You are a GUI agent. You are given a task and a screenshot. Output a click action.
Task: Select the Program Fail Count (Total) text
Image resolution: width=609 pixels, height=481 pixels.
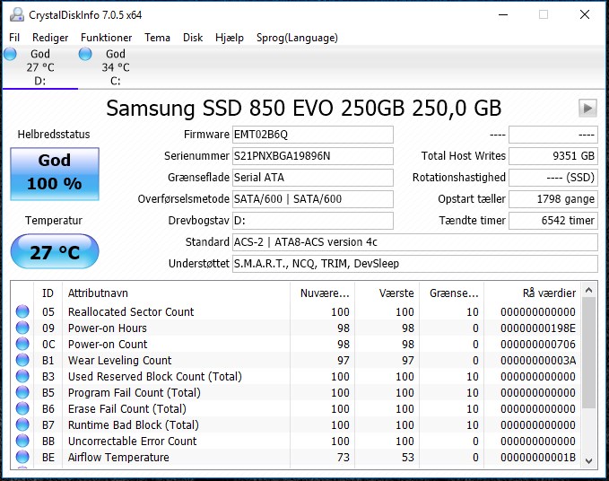tap(135, 392)
